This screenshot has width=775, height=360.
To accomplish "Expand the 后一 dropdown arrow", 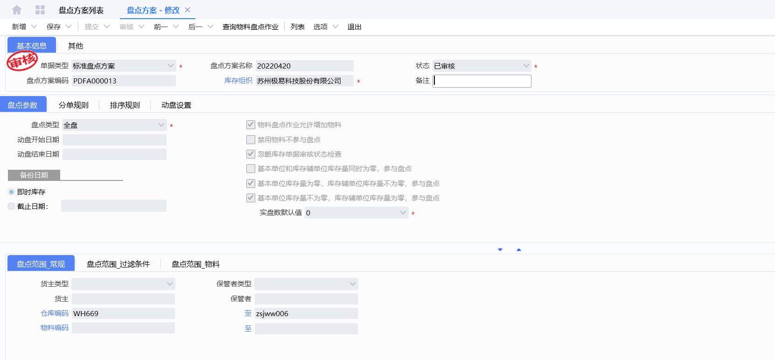I will [x=210, y=27].
